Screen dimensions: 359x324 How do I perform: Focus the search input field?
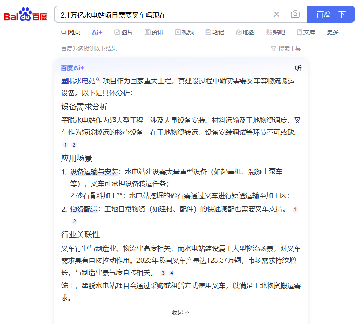pyautogui.click(x=165, y=15)
